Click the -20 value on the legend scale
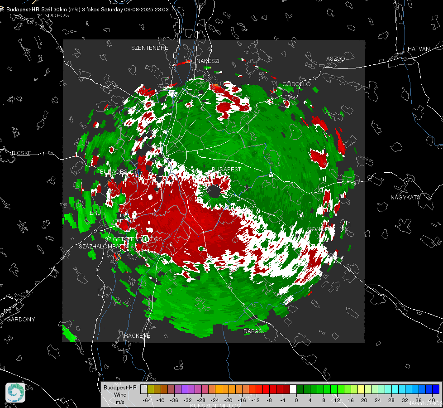The image size is (443, 408). pos(229,400)
